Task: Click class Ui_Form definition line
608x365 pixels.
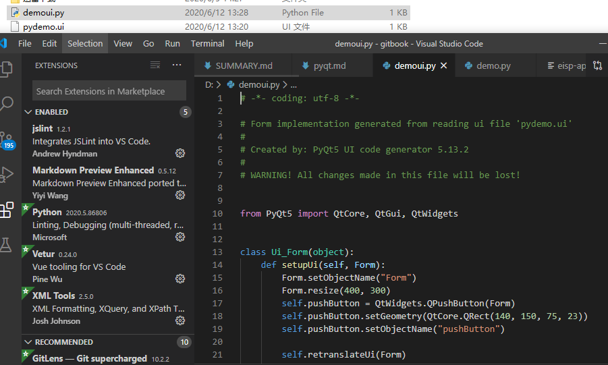Action: pyautogui.click(x=297, y=252)
